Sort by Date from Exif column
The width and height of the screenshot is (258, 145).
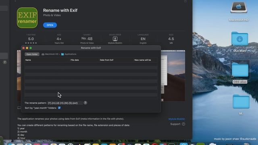click(106, 60)
